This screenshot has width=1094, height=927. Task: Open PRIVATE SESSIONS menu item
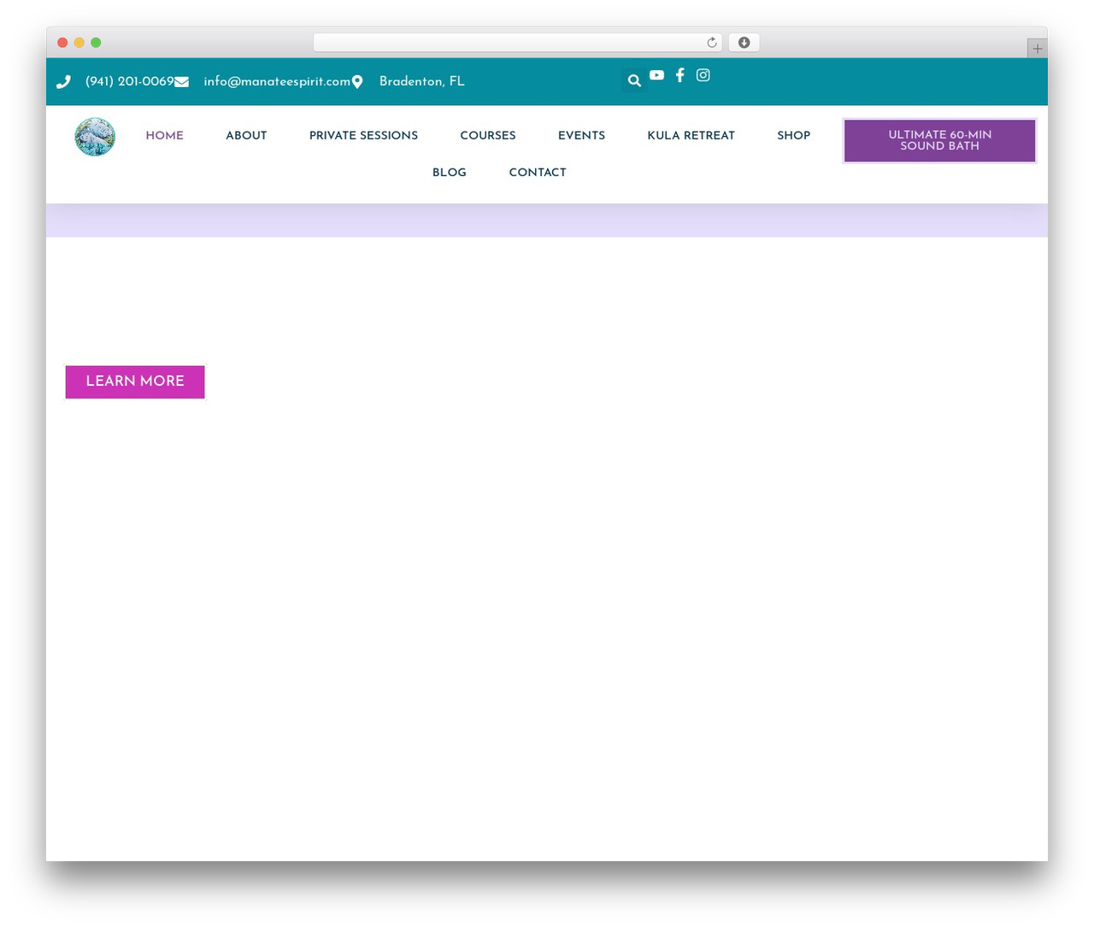click(x=363, y=135)
